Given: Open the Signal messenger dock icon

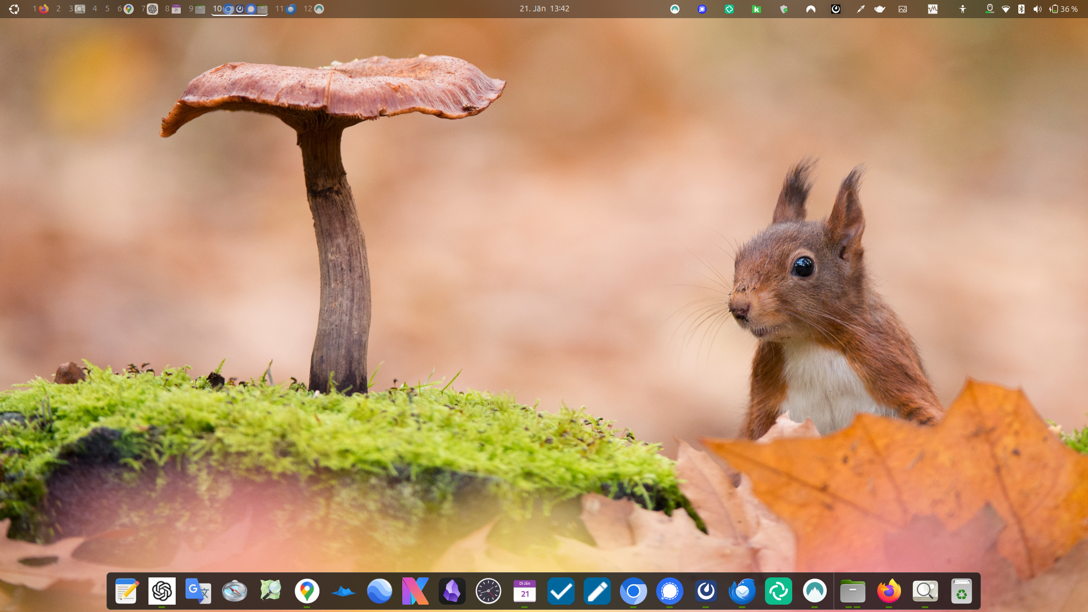Looking at the screenshot, I should pyautogui.click(x=669, y=592).
